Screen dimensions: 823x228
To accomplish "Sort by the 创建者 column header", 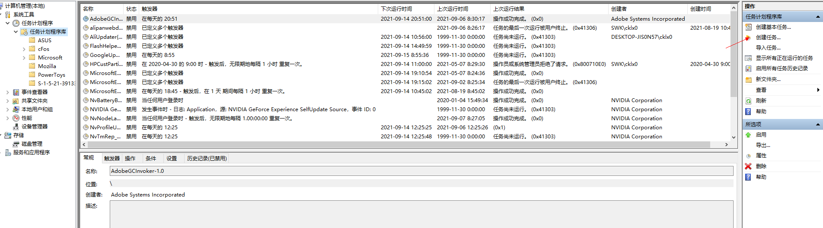I will coord(648,9).
